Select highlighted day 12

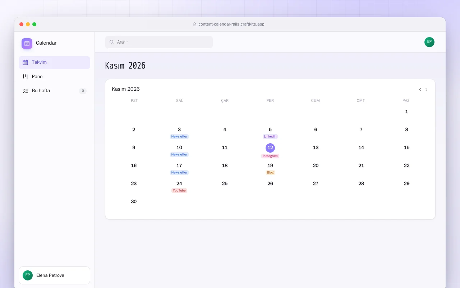[270, 148]
